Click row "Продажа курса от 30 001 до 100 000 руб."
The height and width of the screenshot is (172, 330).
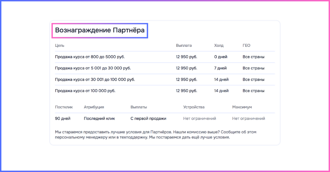165,79
